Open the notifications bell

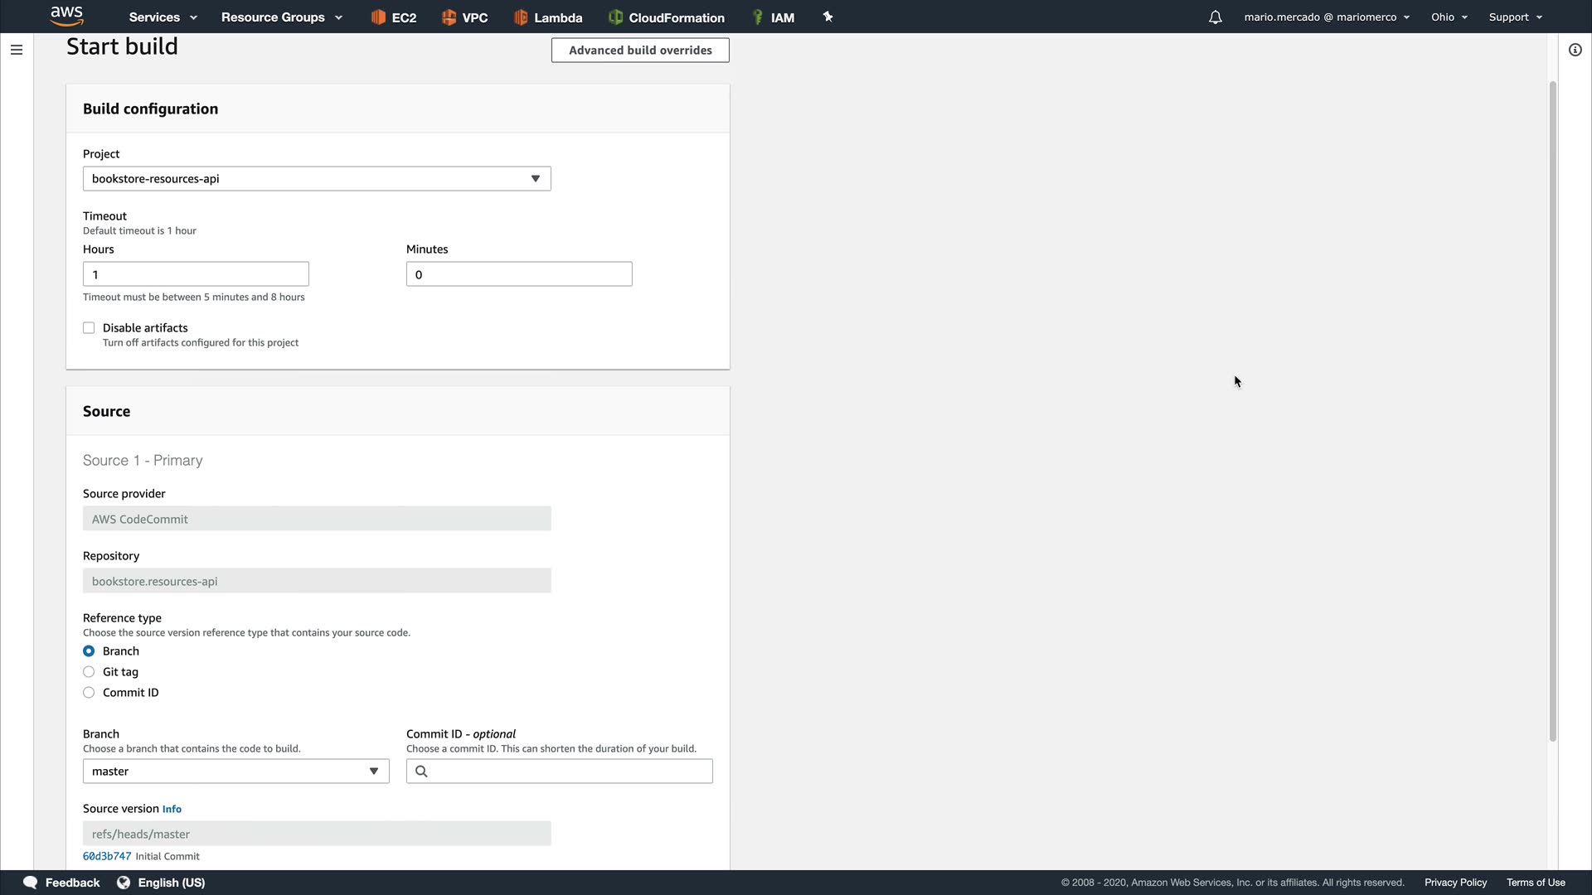point(1215,17)
